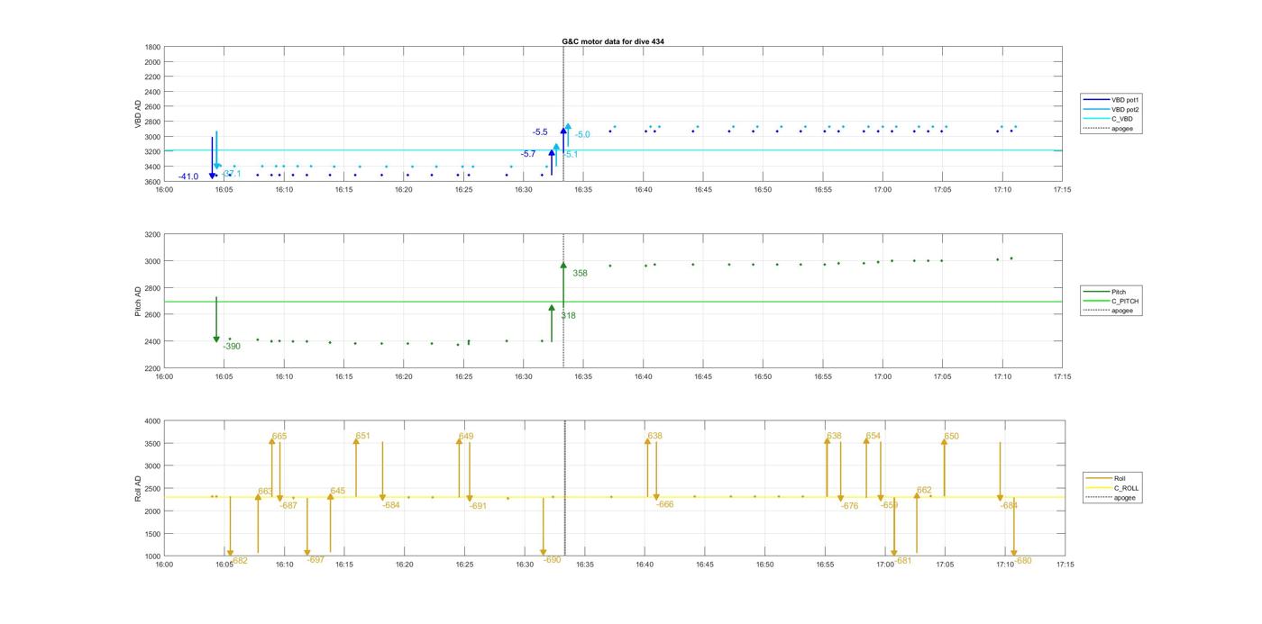Click the 'Pitch AD' y-axis label
This screenshot has height=624, width=1262.
pyautogui.click(x=138, y=301)
